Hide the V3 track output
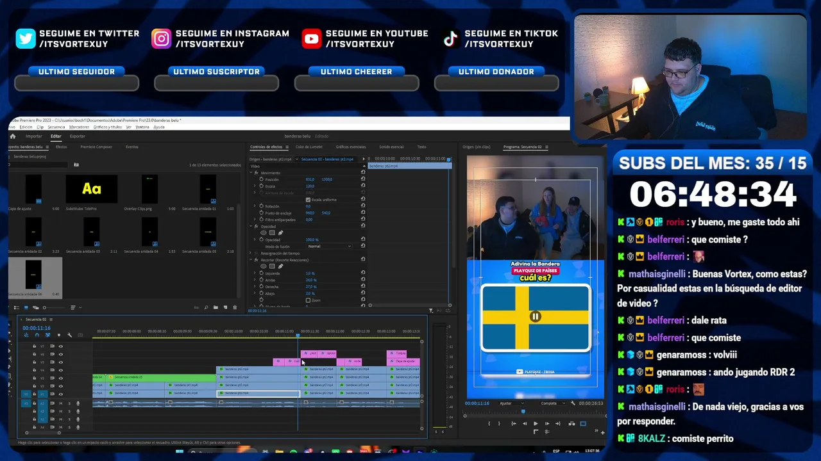Viewport: 821px width, 461px height. click(x=61, y=378)
